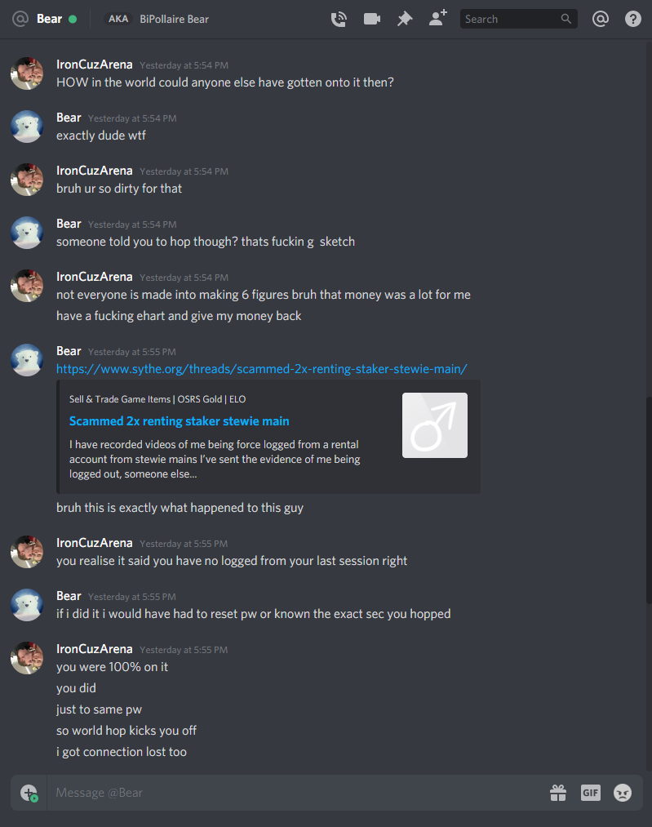Click the upload attachment plus button

click(x=29, y=793)
